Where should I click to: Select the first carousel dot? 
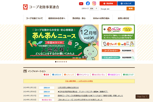tap(56, 62)
